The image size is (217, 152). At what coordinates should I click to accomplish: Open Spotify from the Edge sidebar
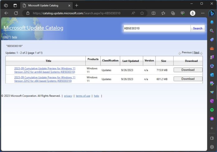212,110
